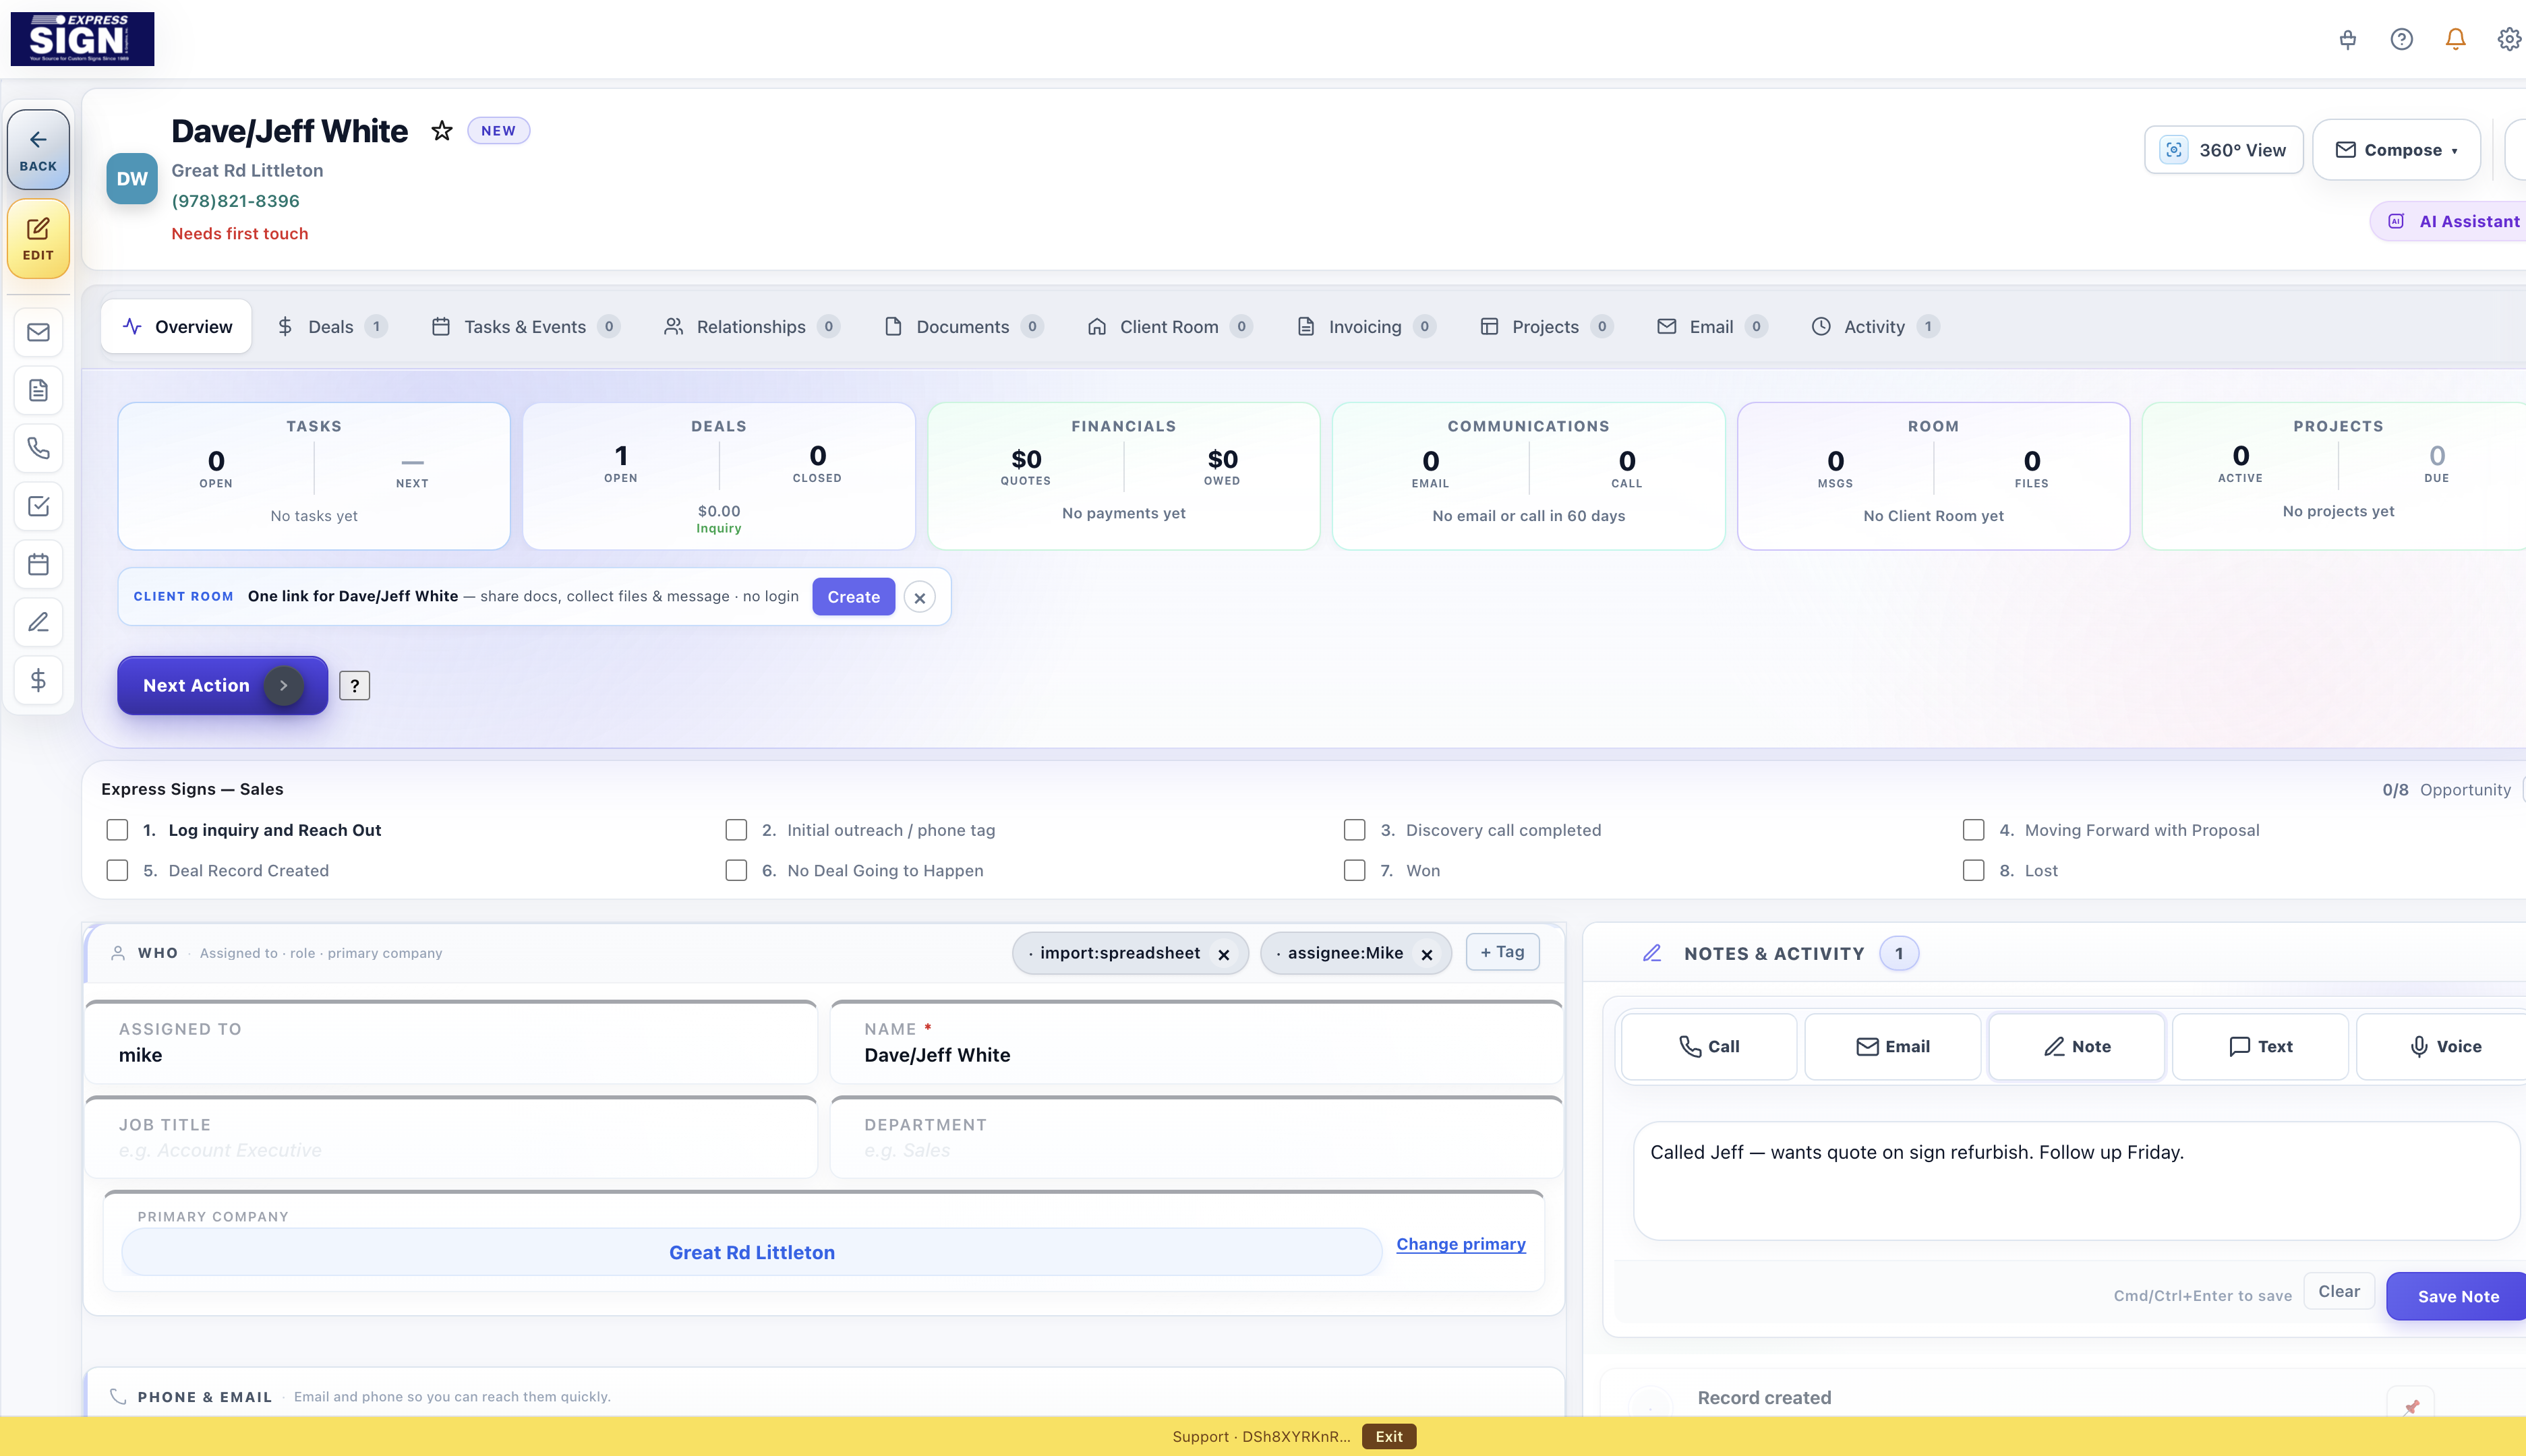The width and height of the screenshot is (2526, 1456).
Task: Check step 3 Discovery call completed
Action: tap(1355, 830)
